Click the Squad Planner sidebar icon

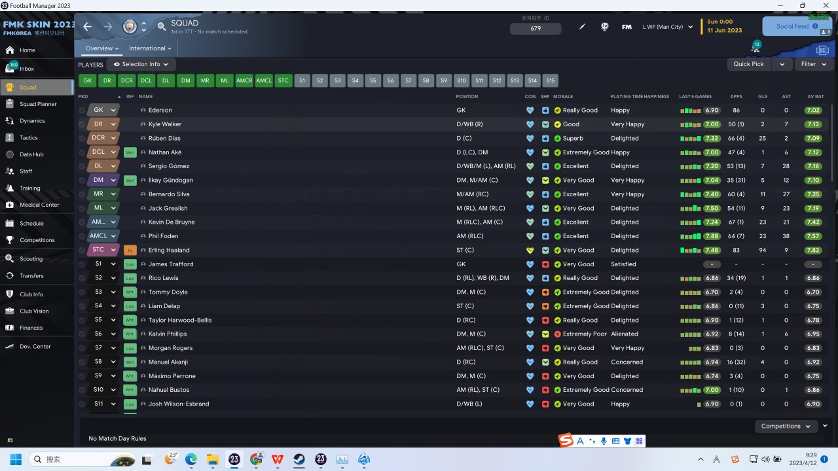[10, 104]
